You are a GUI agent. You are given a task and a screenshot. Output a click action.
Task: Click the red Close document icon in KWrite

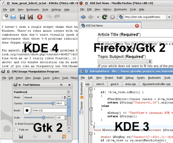pyautogui.click(x=40, y=17)
